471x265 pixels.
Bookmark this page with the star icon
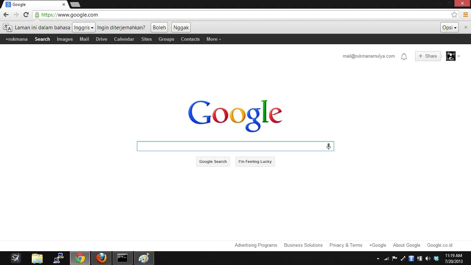[454, 15]
